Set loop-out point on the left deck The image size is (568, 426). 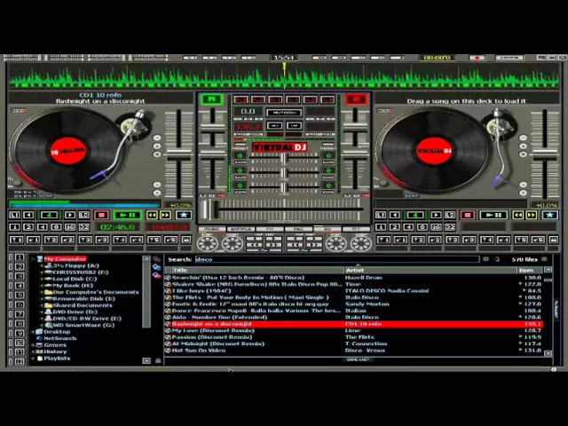84,215
